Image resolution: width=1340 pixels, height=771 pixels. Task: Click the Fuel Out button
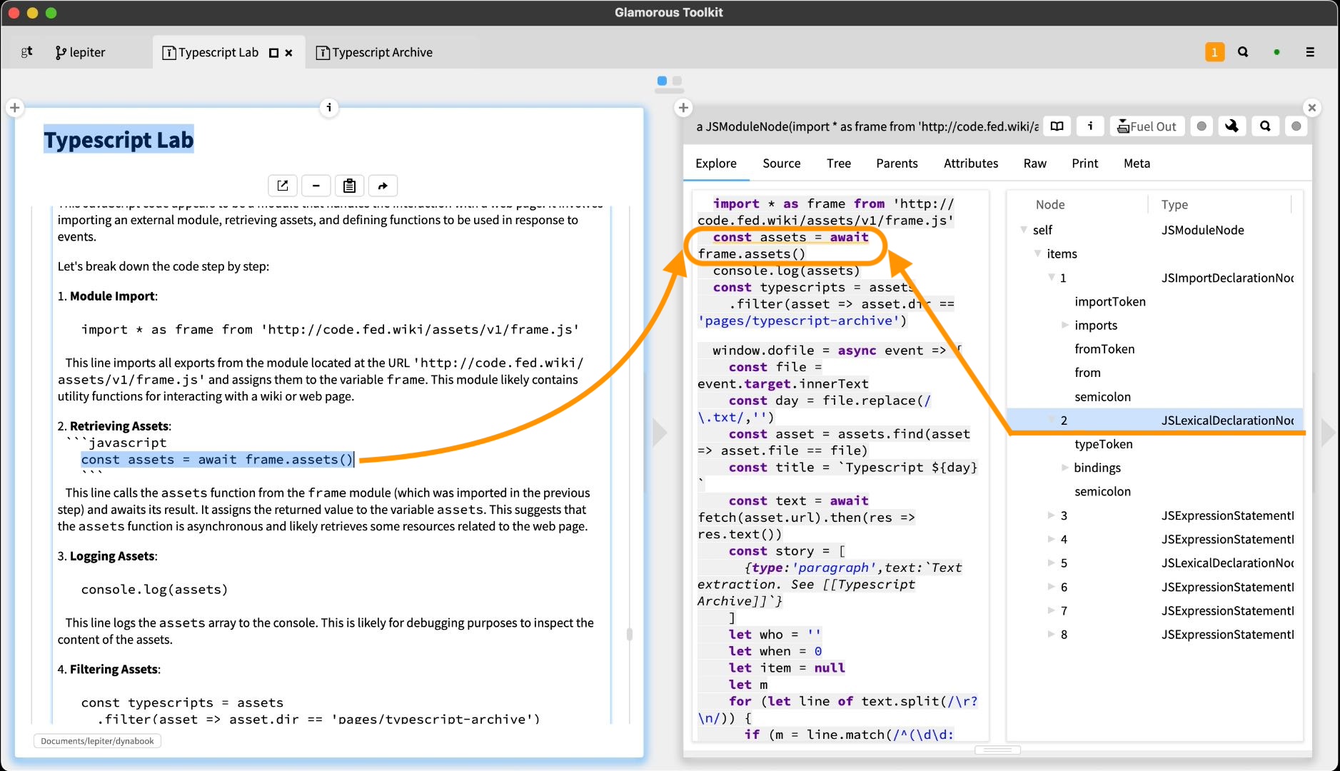(x=1147, y=126)
